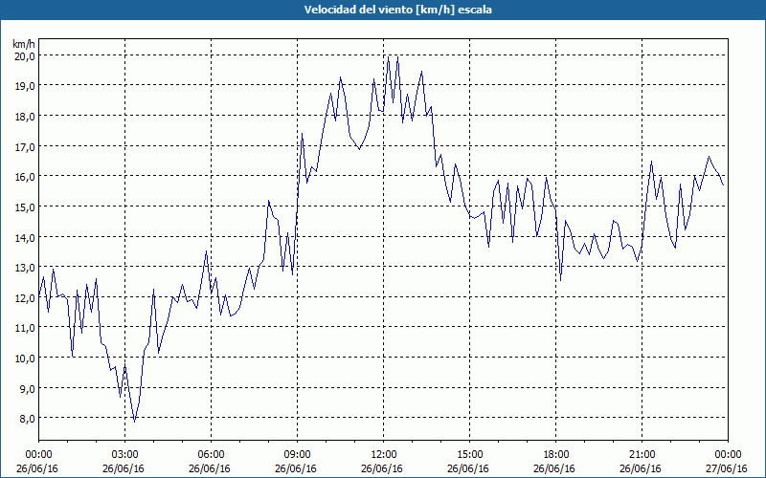The width and height of the screenshot is (766, 478).
Task: Click the 21:00 time axis label
Action: [642, 455]
